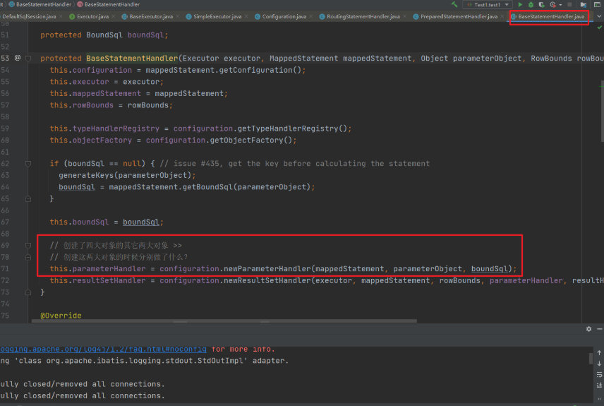604x406 pixels.
Task: Click the @Override annotation on line 75
Action: click(x=61, y=316)
